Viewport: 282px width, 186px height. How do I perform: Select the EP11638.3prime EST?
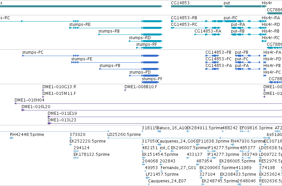pos(198,145)
